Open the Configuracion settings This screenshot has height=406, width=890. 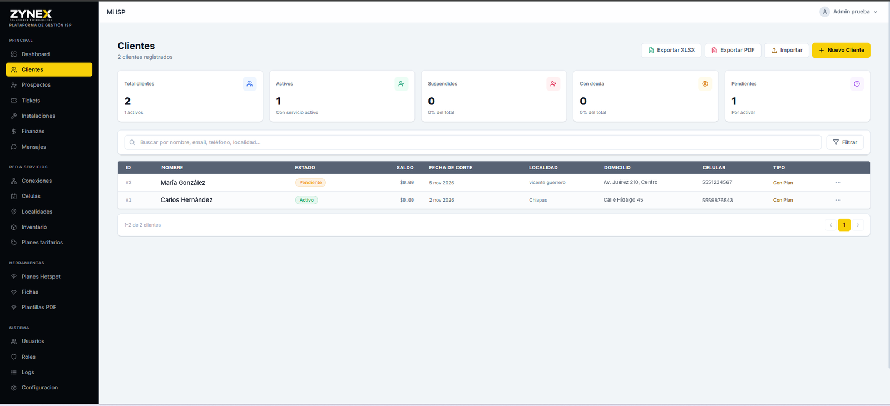tap(49, 388)
